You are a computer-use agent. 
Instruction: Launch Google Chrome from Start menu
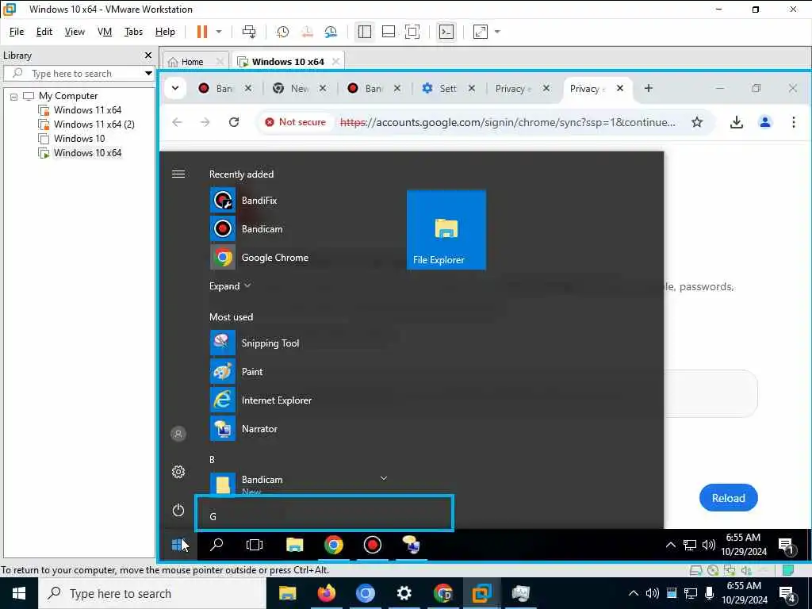point(298,258)
